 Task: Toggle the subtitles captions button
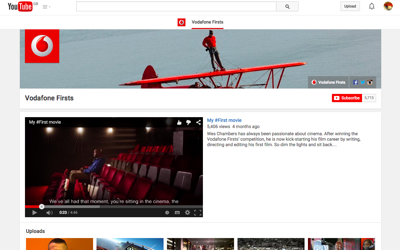[177, 212]
